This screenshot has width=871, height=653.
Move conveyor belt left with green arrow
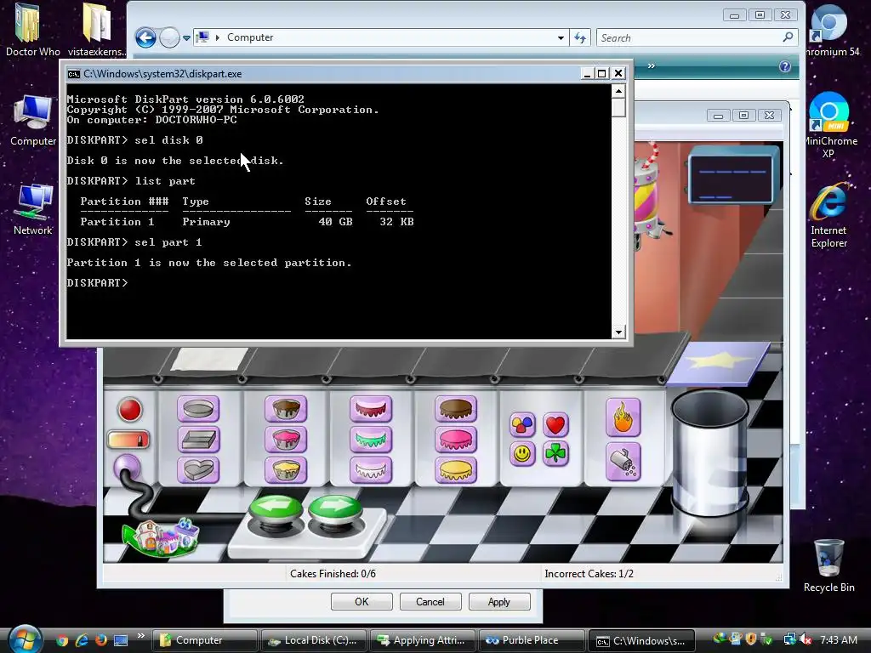276,508
